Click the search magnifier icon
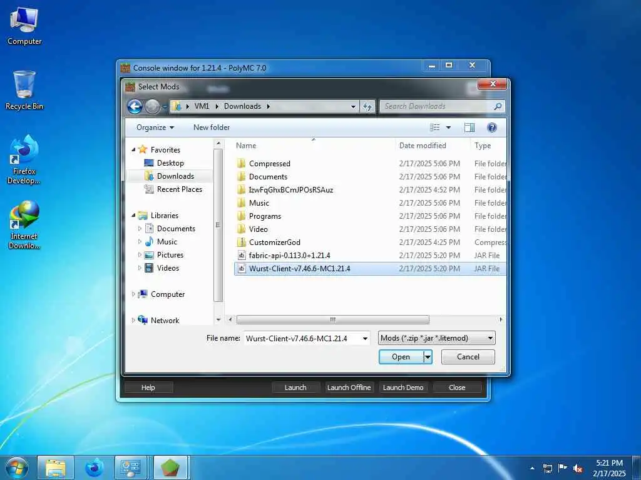Image resolution: width=641 pixels, height=480 pixels. tap(498, 106)
